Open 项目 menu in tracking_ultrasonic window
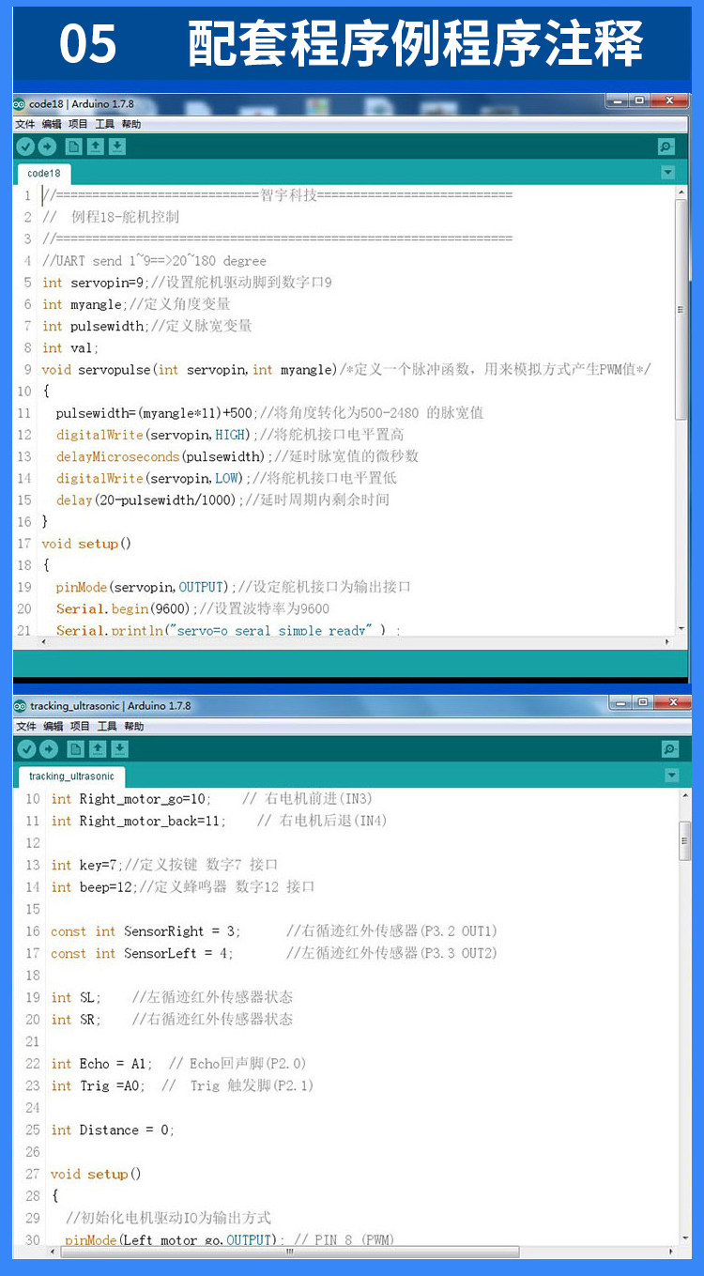704x1276 pixels. 81,727
